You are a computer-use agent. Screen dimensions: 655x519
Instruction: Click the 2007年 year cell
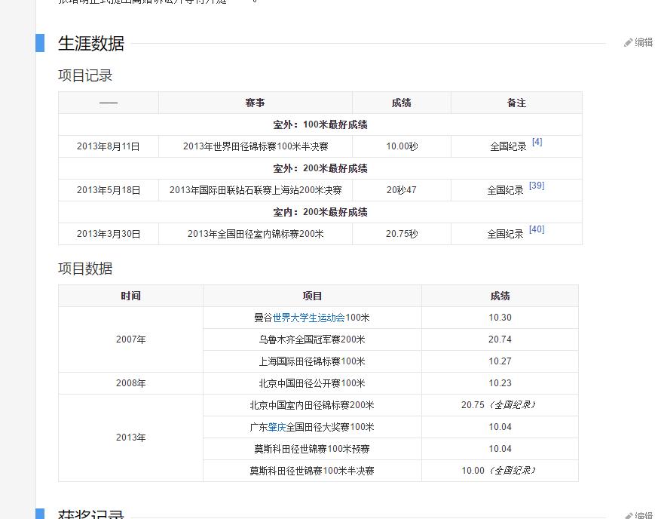131,339
